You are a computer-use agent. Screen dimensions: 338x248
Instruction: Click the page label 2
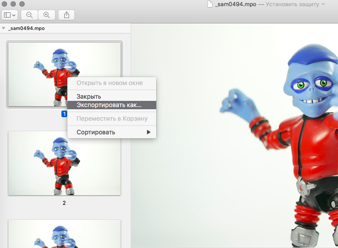(x=64, y=203)
